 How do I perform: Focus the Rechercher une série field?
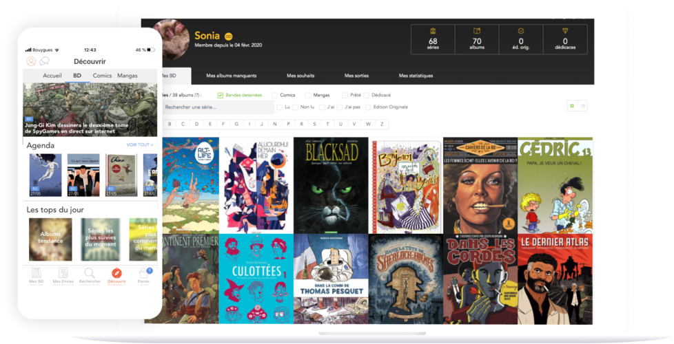pyautogui.click(x=218, y=107)
